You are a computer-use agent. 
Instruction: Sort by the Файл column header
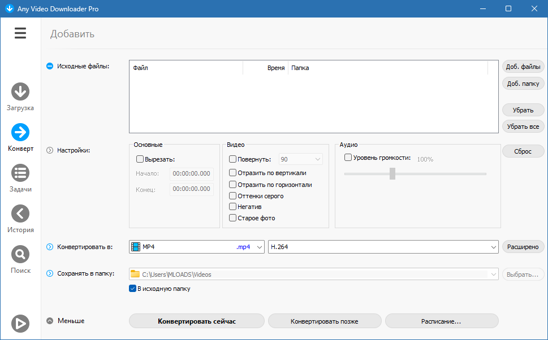pos(186,68)
